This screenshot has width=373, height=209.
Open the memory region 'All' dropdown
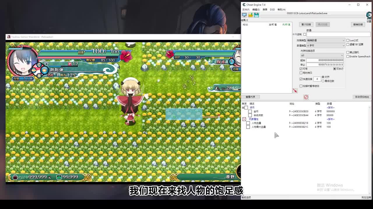322,55
